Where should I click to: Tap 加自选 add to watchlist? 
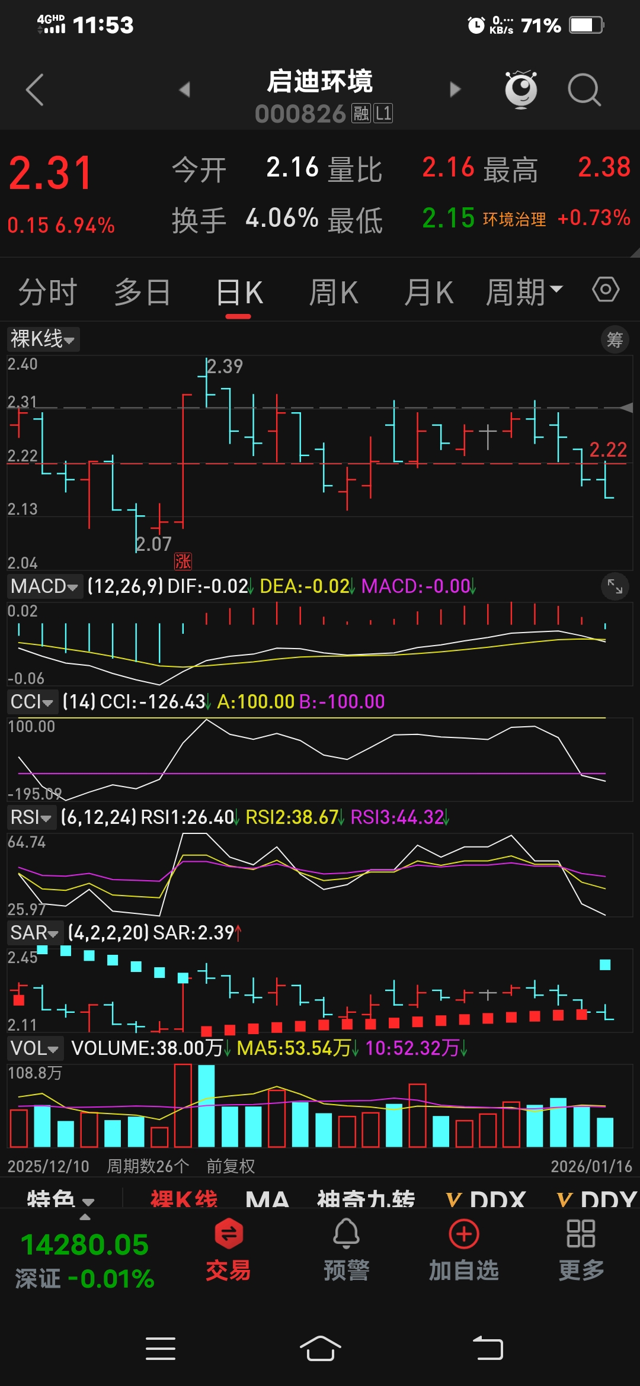pyautogui.click(x=463, y=1250)
